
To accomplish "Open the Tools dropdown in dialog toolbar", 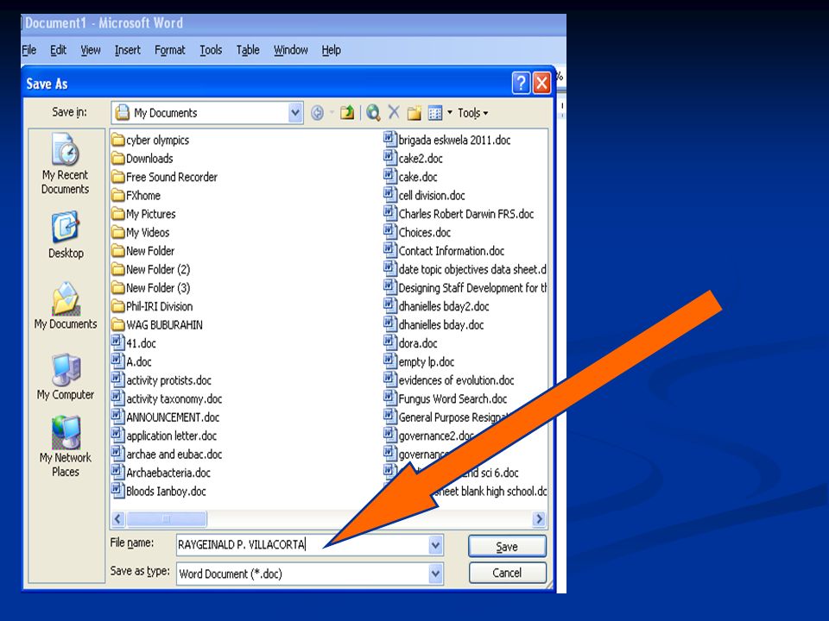I will pyautogui.click(x=472, y=113).
